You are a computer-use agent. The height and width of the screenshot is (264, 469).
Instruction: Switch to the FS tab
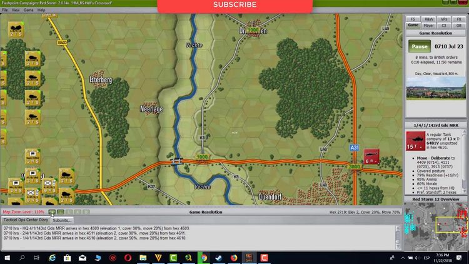(413, 19)
